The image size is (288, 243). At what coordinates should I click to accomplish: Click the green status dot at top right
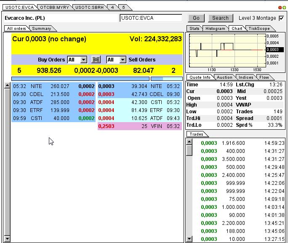tap(284, 8)
